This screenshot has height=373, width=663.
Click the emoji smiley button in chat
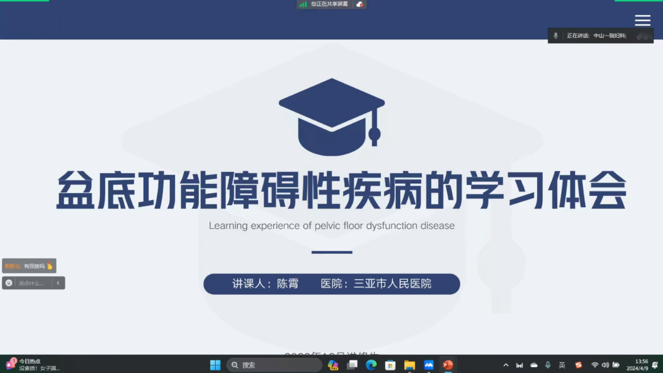[x=9, y=283]
